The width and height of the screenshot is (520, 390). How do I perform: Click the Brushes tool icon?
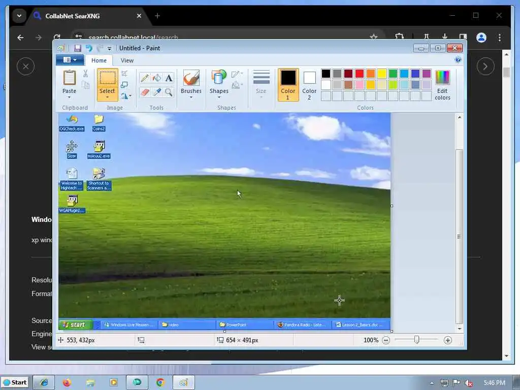coord(191,78)
